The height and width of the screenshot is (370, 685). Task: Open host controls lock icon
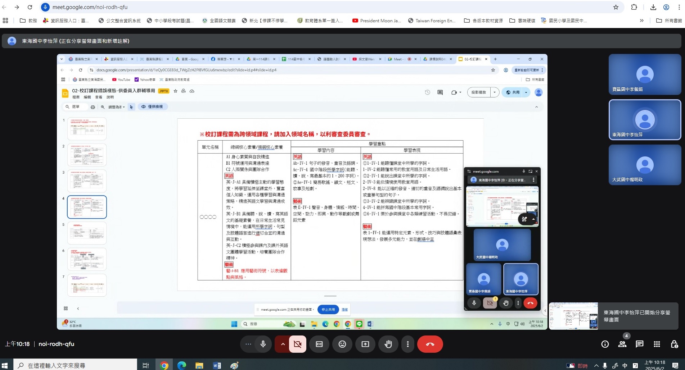tap(675, 344)
